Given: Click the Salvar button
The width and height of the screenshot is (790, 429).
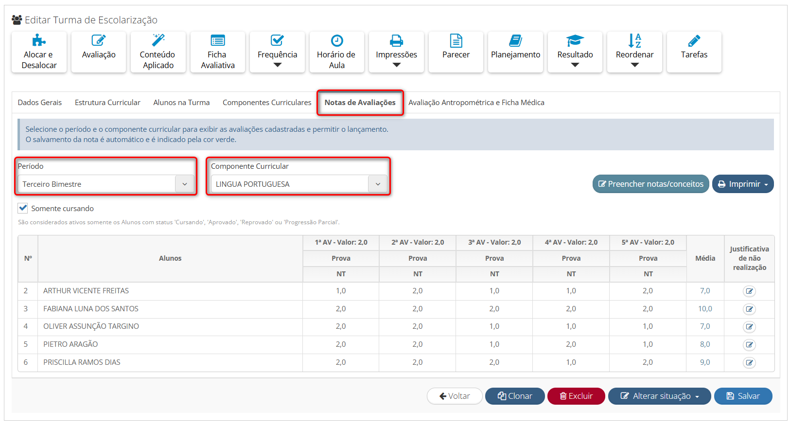Looking at the screenshot, I should click(x=743, y=396).
